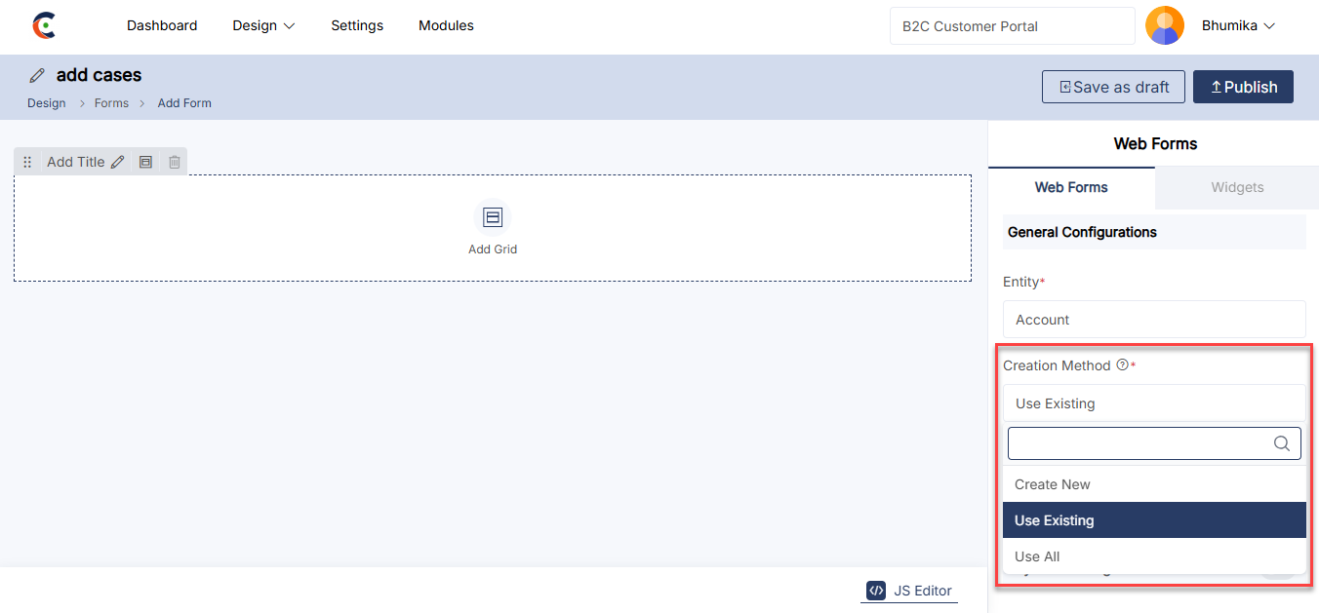The width and height of the screenshot is (1319, 613).
Task: Open the Bhumika user menu
Action: [1238, 26]
